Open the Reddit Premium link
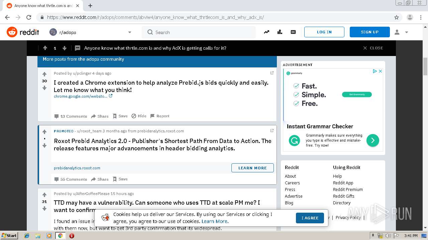 348,189
